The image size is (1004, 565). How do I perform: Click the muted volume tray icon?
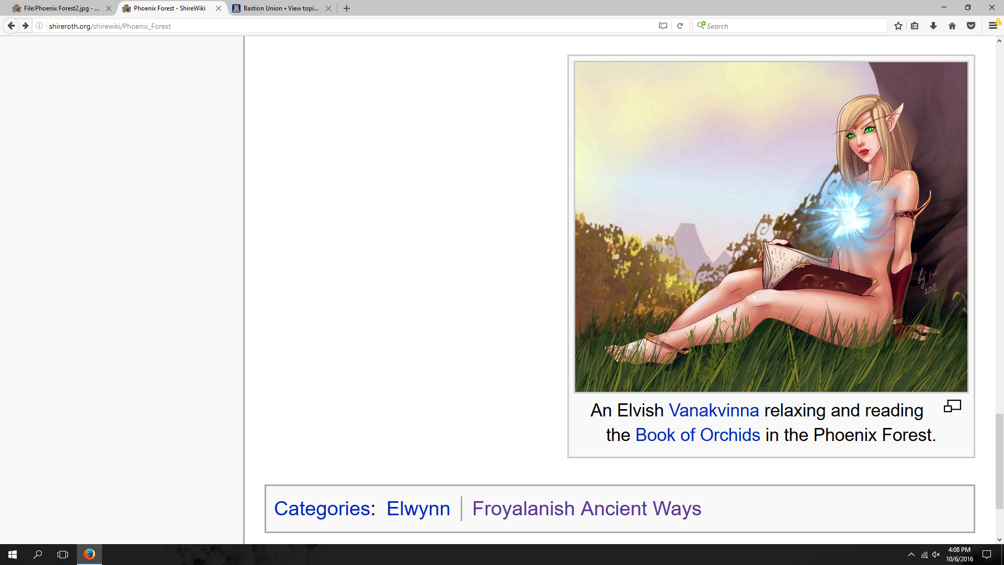[x=936, y=555]
